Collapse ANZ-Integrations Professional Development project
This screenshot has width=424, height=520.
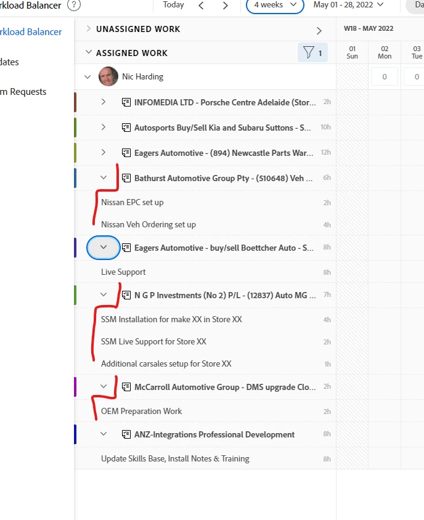(104, 434)
